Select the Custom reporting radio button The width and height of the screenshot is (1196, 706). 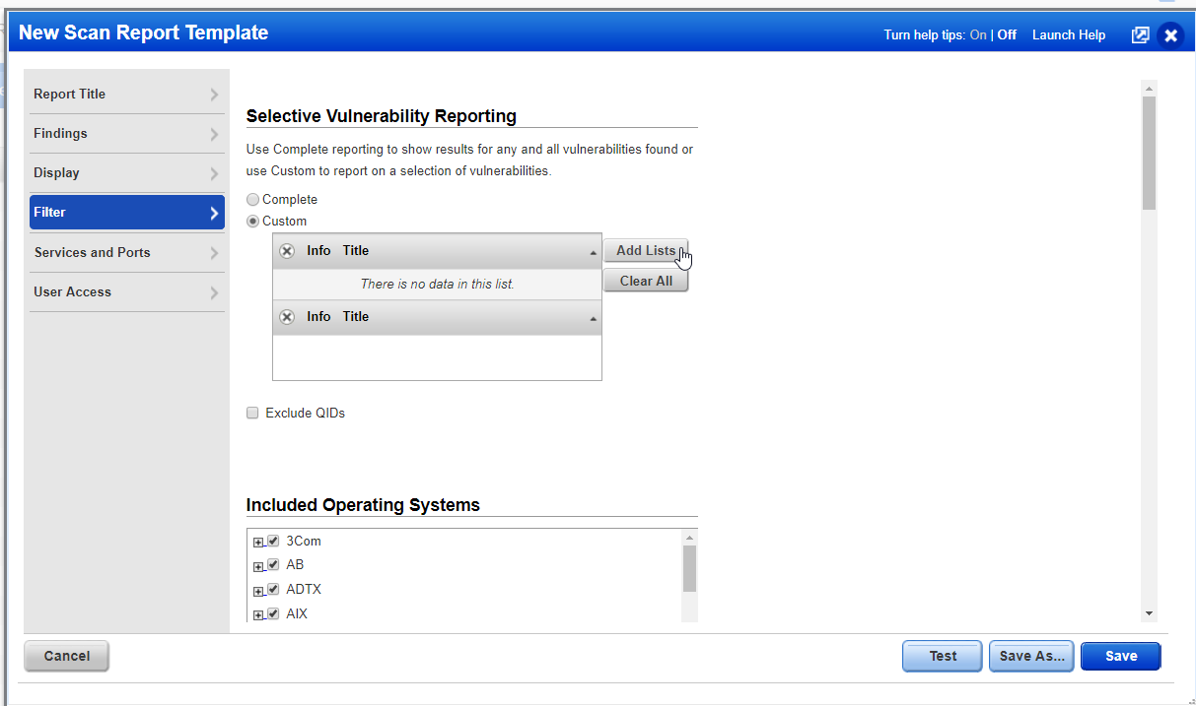(x=252, y=221)
